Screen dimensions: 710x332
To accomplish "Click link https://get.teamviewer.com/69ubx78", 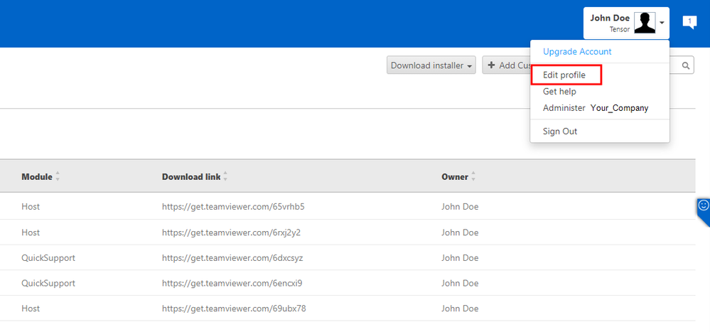I will pyautogui.click(x=234, y=309).
